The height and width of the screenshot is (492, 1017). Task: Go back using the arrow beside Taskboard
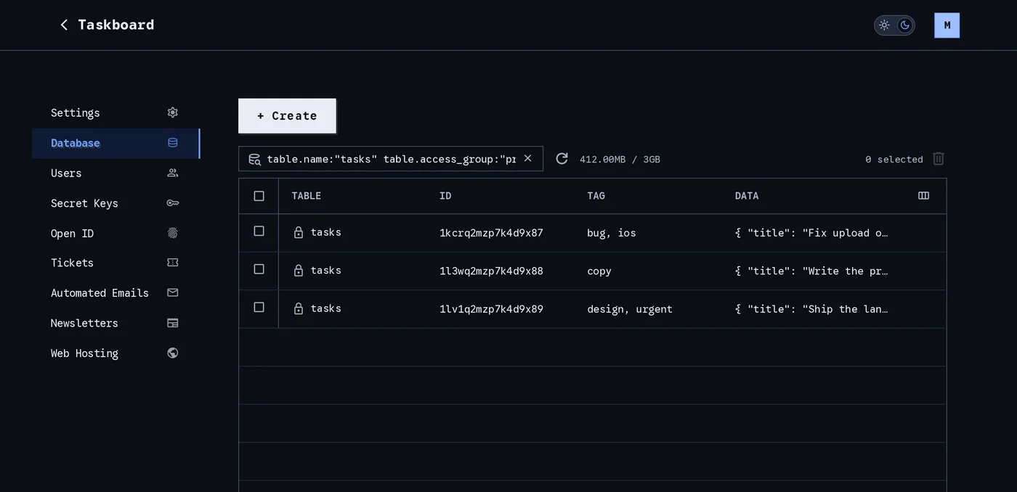64,25
